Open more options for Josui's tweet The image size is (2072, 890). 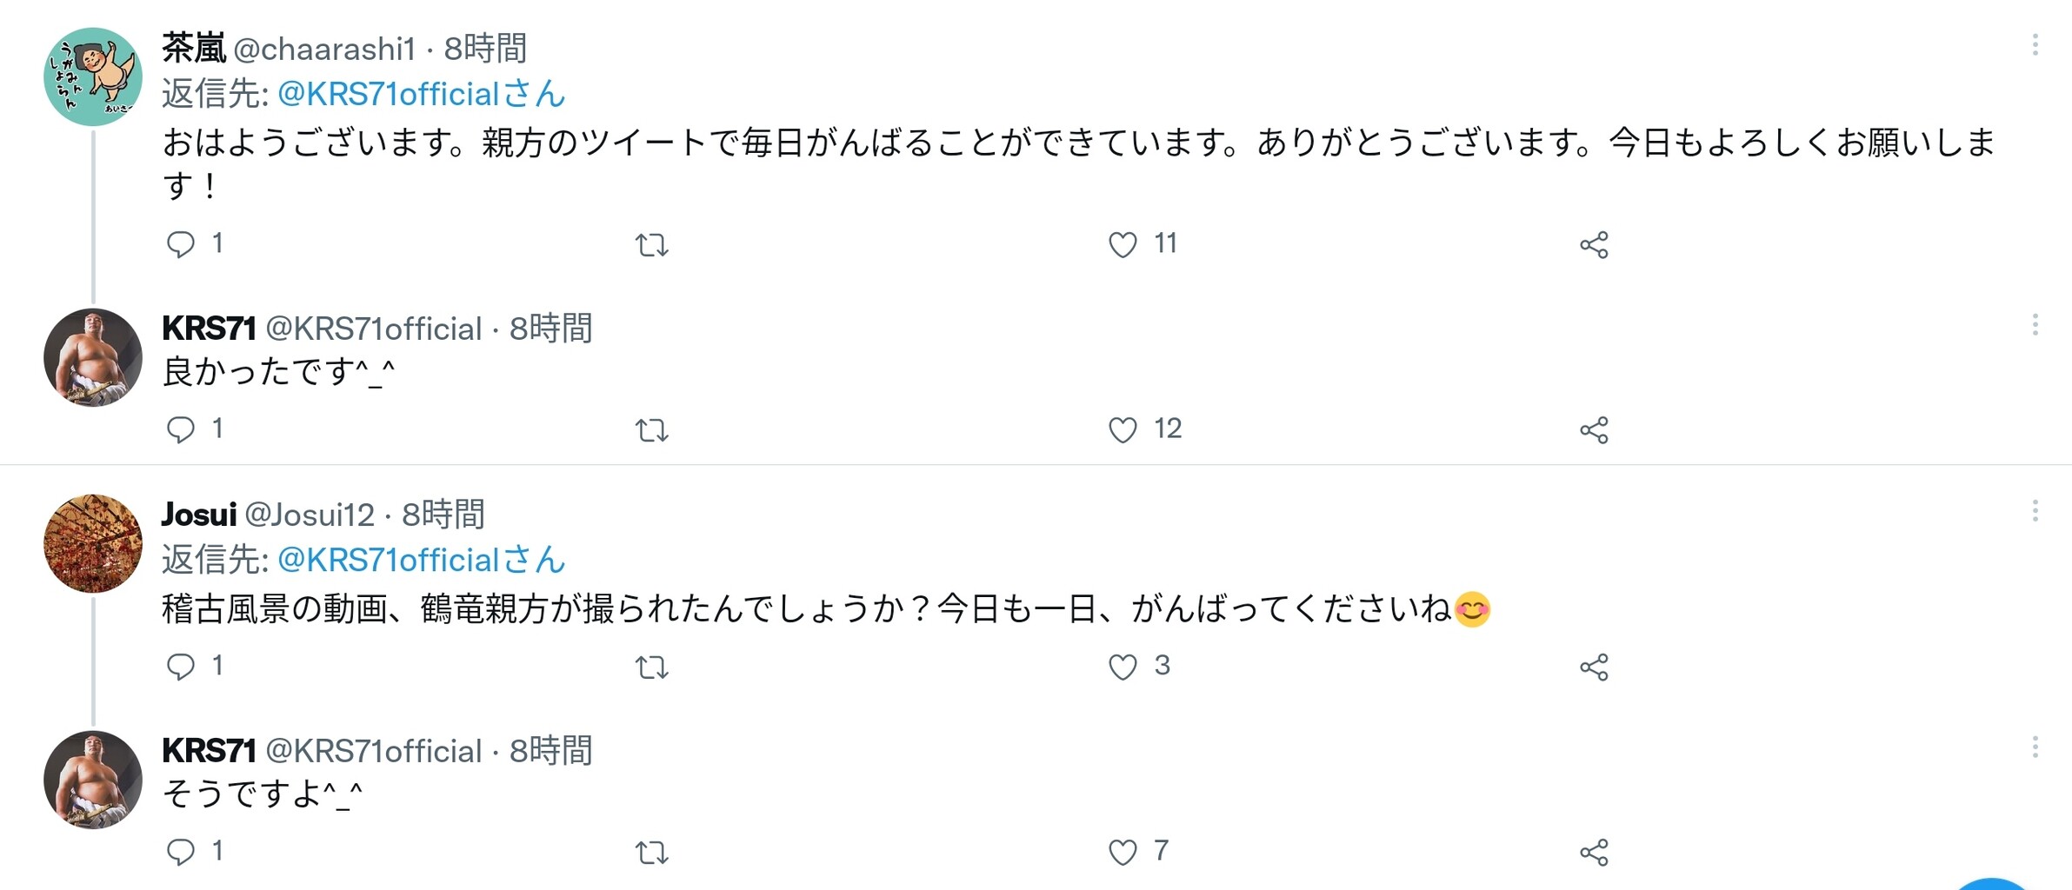[2035, 511]
